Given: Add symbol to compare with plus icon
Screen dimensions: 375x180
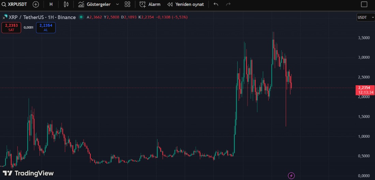Looking at the screenshot, I should click(x=36, y=4).
